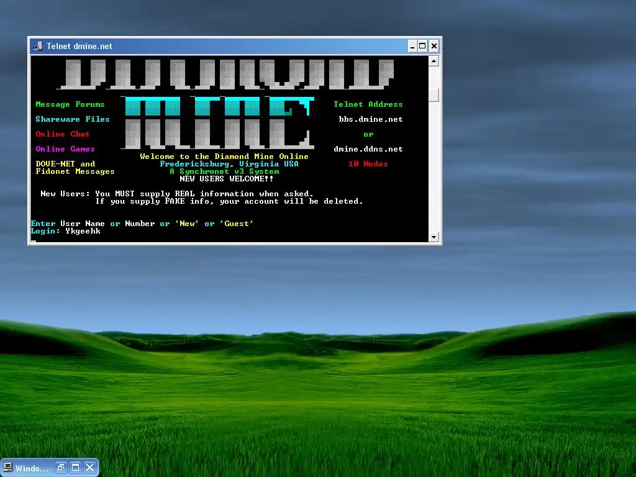Close the minimized Windo... window
The width and height of the screenshot is (636, 477).
pos(89,468)
